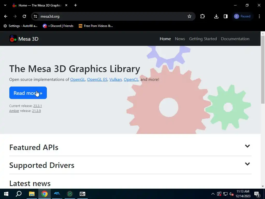This screenshot has height=199, width=265.
Task: Open the green S app taskbar icon
Action: tap(70, 194)
